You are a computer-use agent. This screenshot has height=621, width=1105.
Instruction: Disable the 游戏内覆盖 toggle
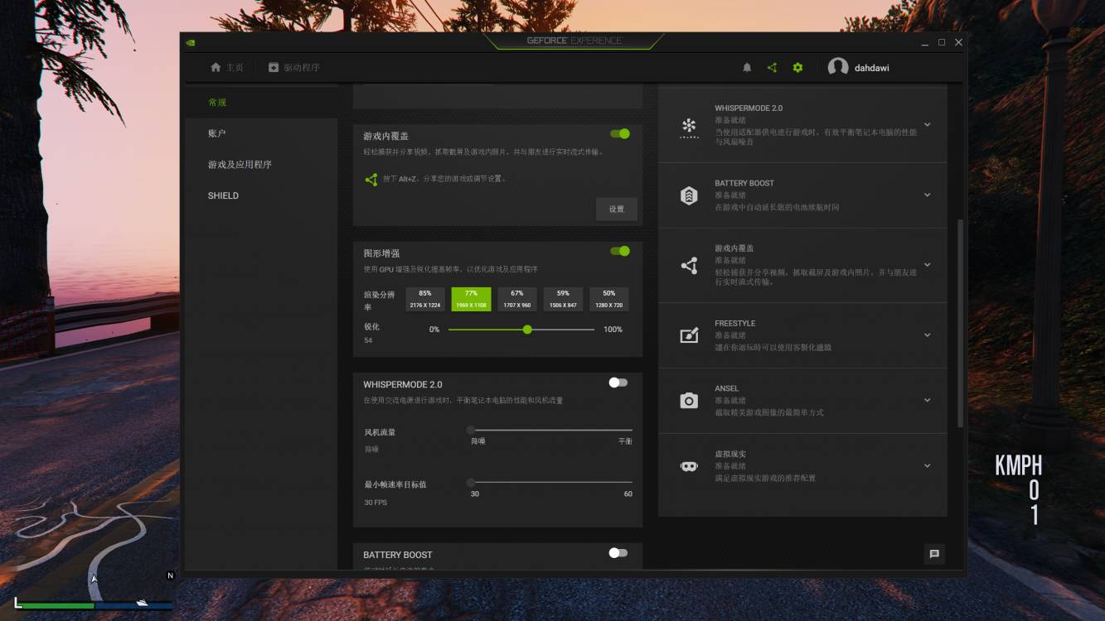pos(620,134)
